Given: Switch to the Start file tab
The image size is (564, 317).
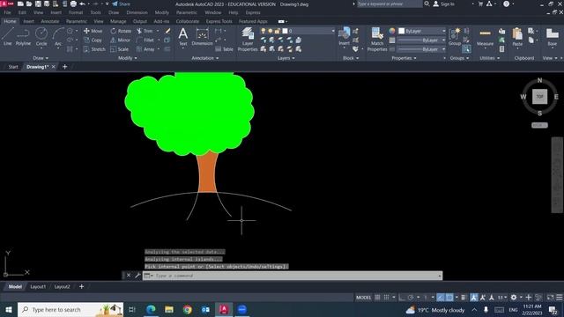Looking at the screenshot, I should [x=13, y=67].
